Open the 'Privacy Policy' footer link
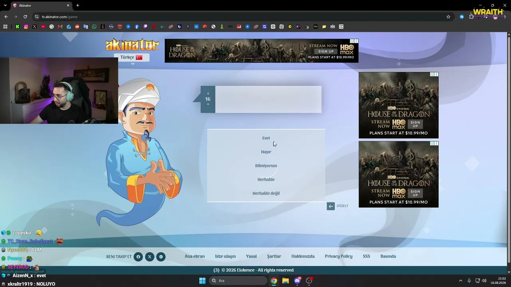The height and width of the screenshot is (287, 511). click(x=339, y=256)
